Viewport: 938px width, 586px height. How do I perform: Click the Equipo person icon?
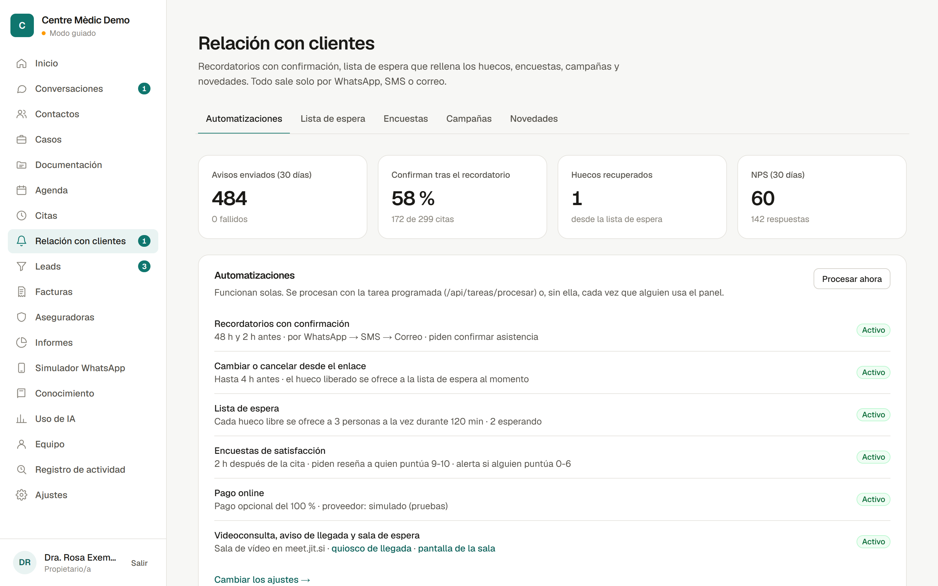22,444
